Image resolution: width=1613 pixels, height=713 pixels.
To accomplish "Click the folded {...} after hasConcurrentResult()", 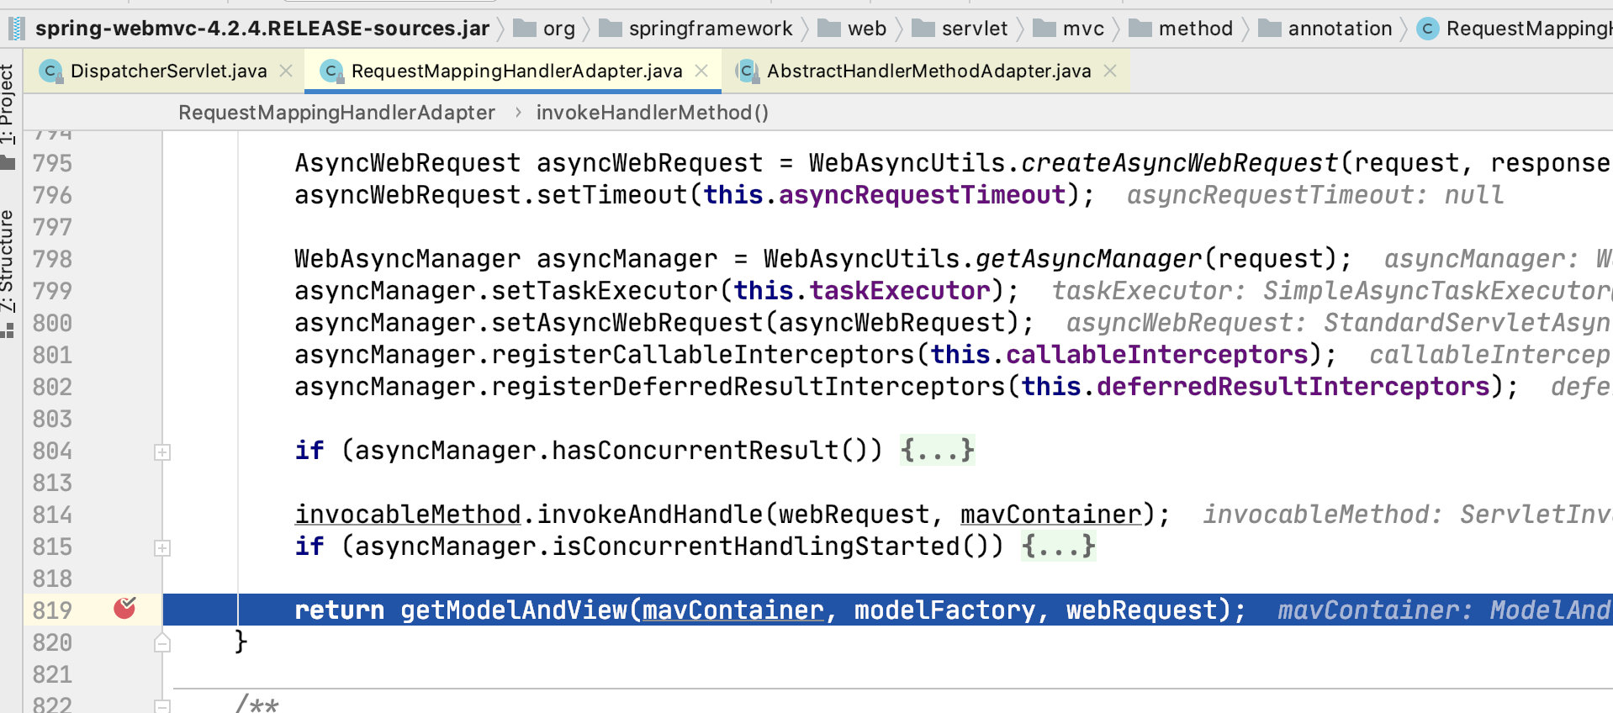I will coord(937,451).
